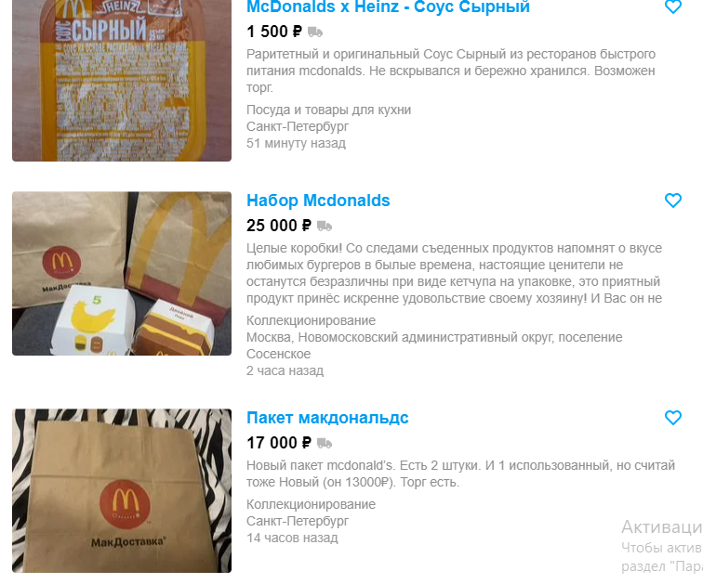
Task: Click the 17 000 ₽ price
Action: [279, 443]
